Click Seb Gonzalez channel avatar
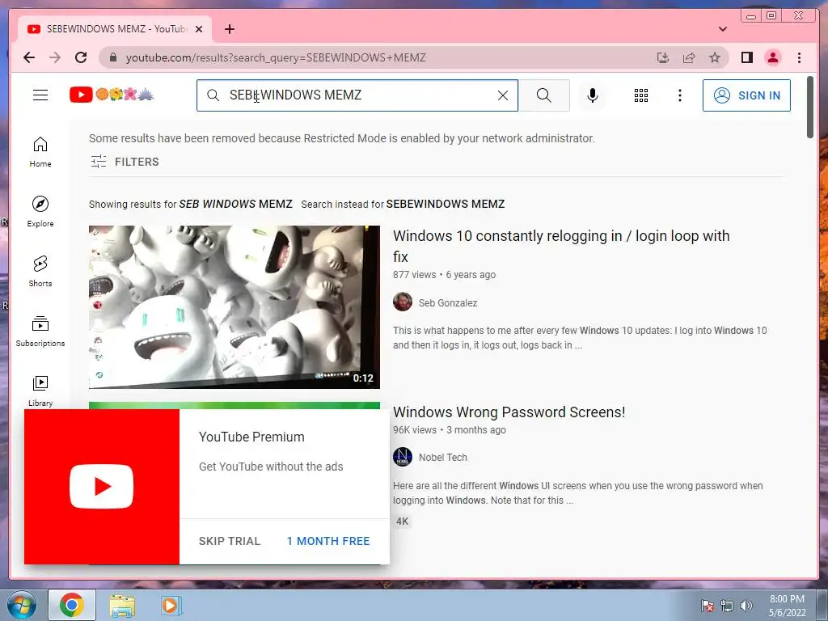 (403, 302)
